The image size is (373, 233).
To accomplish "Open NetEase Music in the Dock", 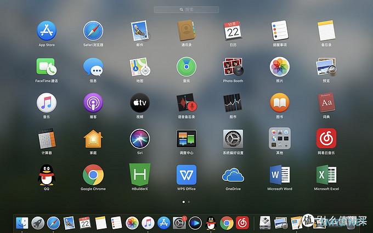I will [242, 223].
